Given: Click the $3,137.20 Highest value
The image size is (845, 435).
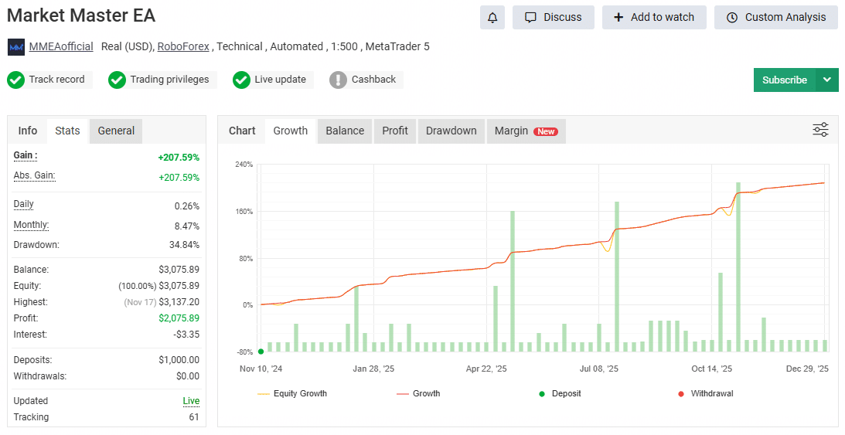Looking at the screenshot, I should click(179, 302).
